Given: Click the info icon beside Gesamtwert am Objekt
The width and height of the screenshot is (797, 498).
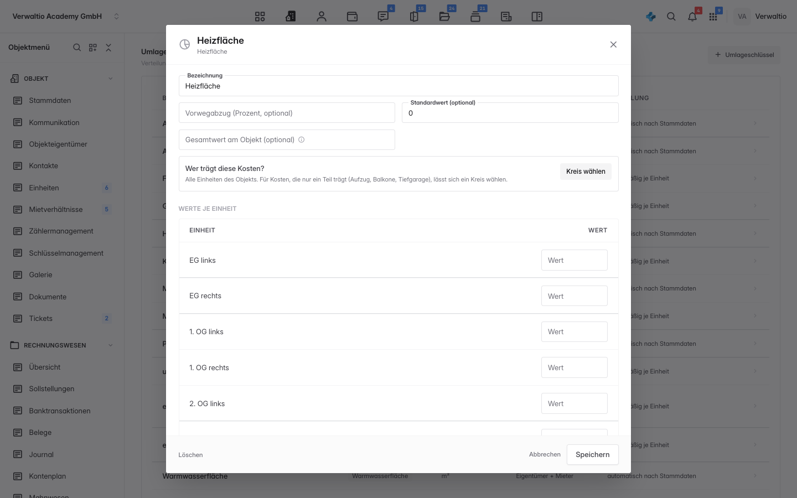Looking at the screenshot, I should pyautogui.click(x=302, y=140).
